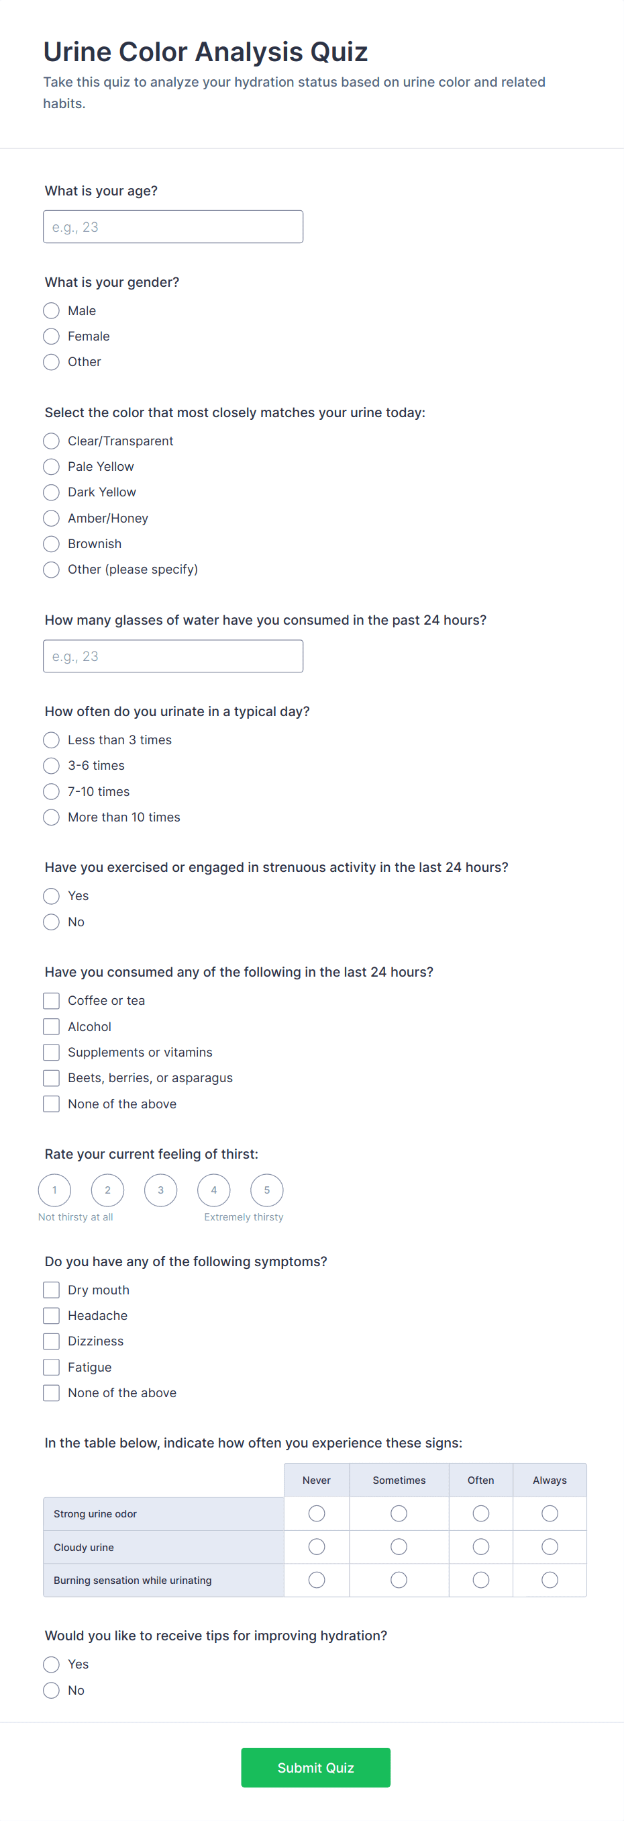The height and width of the screenshot is (1821, 624).
Task: Select Amber/Honey color option
Action: point(52,518)
